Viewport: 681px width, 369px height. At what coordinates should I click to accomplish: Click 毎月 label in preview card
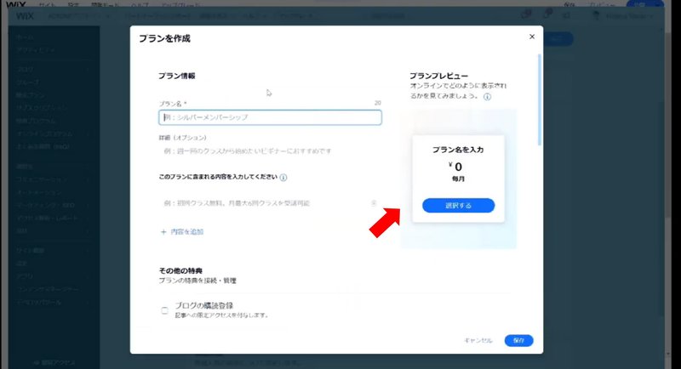[458, 179]
